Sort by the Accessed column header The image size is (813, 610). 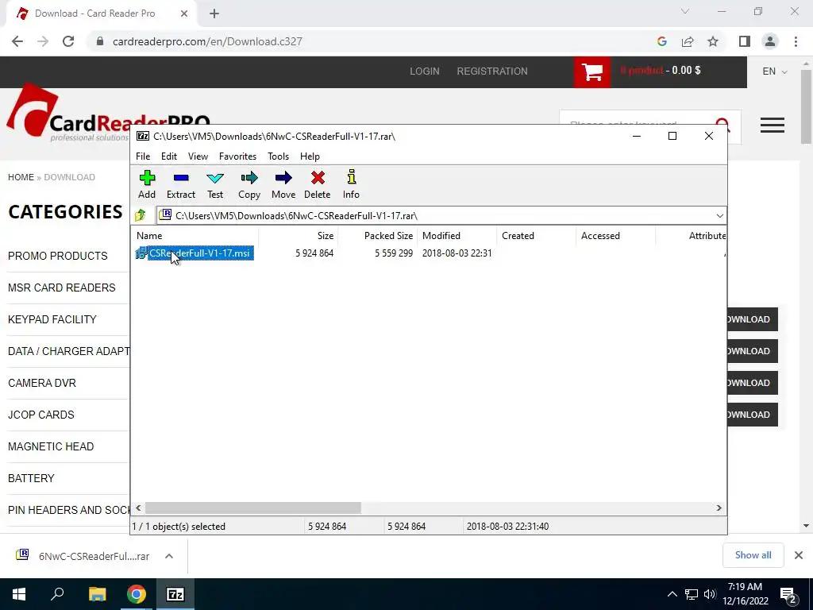coord(615,235)
